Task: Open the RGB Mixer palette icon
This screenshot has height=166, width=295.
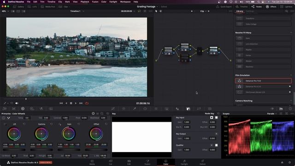Action: [41, 109]
